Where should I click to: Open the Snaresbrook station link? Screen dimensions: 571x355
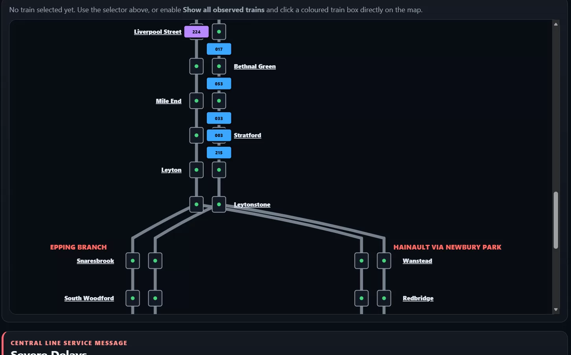pos(96,261)
